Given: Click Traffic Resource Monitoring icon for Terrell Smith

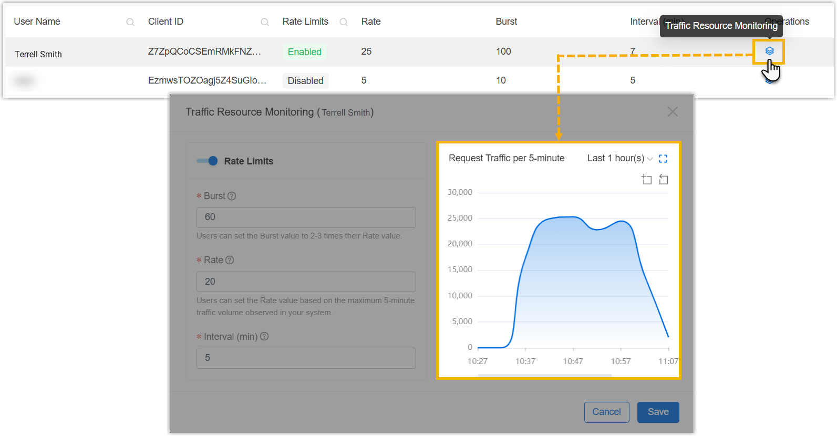Looking at the screenshot, I should [769, 51].
